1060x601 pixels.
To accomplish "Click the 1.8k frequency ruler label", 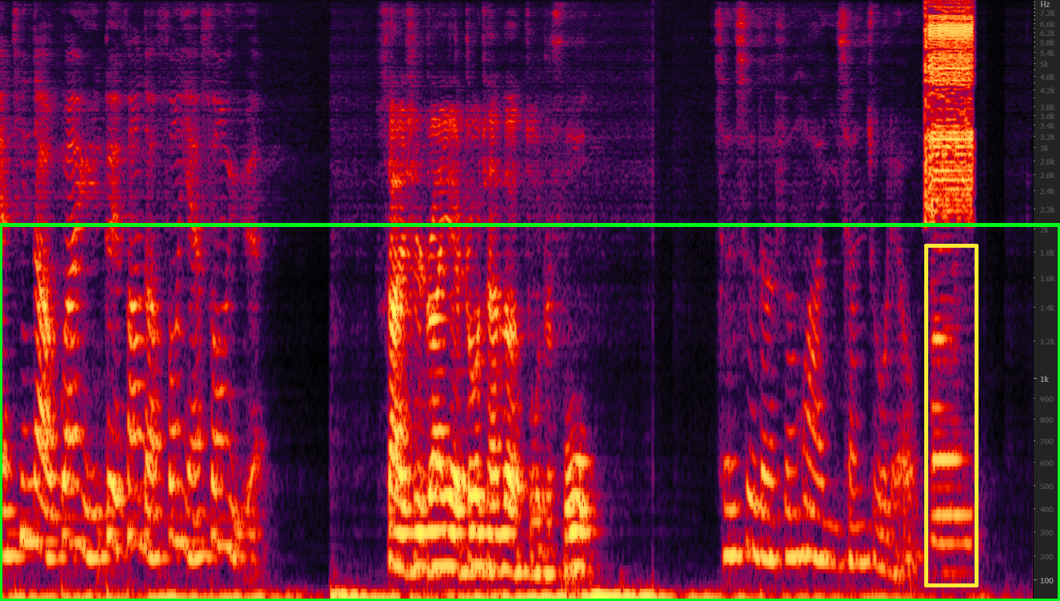I will click(1046, 253).
